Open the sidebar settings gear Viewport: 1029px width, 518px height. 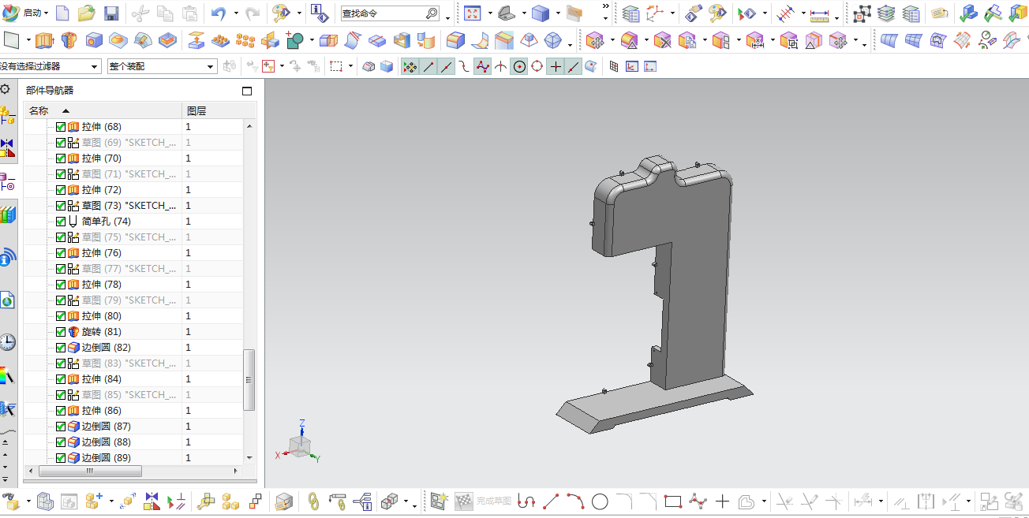(6, 89)
